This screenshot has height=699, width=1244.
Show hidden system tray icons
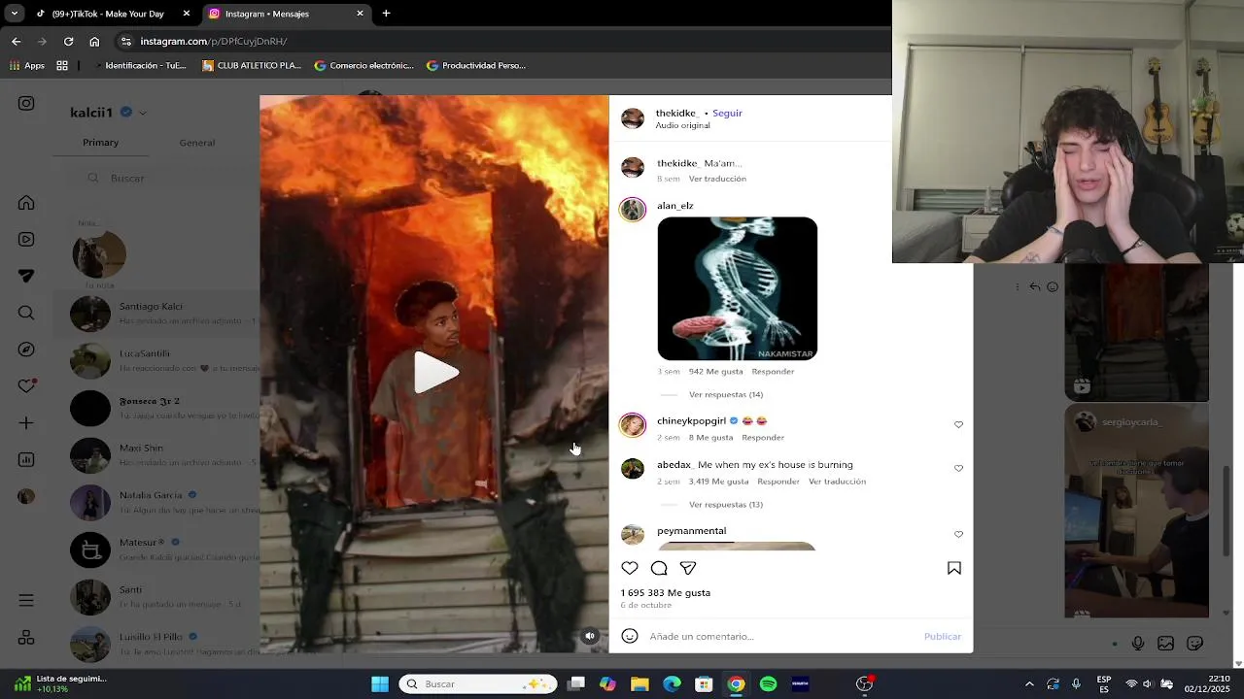(1029, 684)
